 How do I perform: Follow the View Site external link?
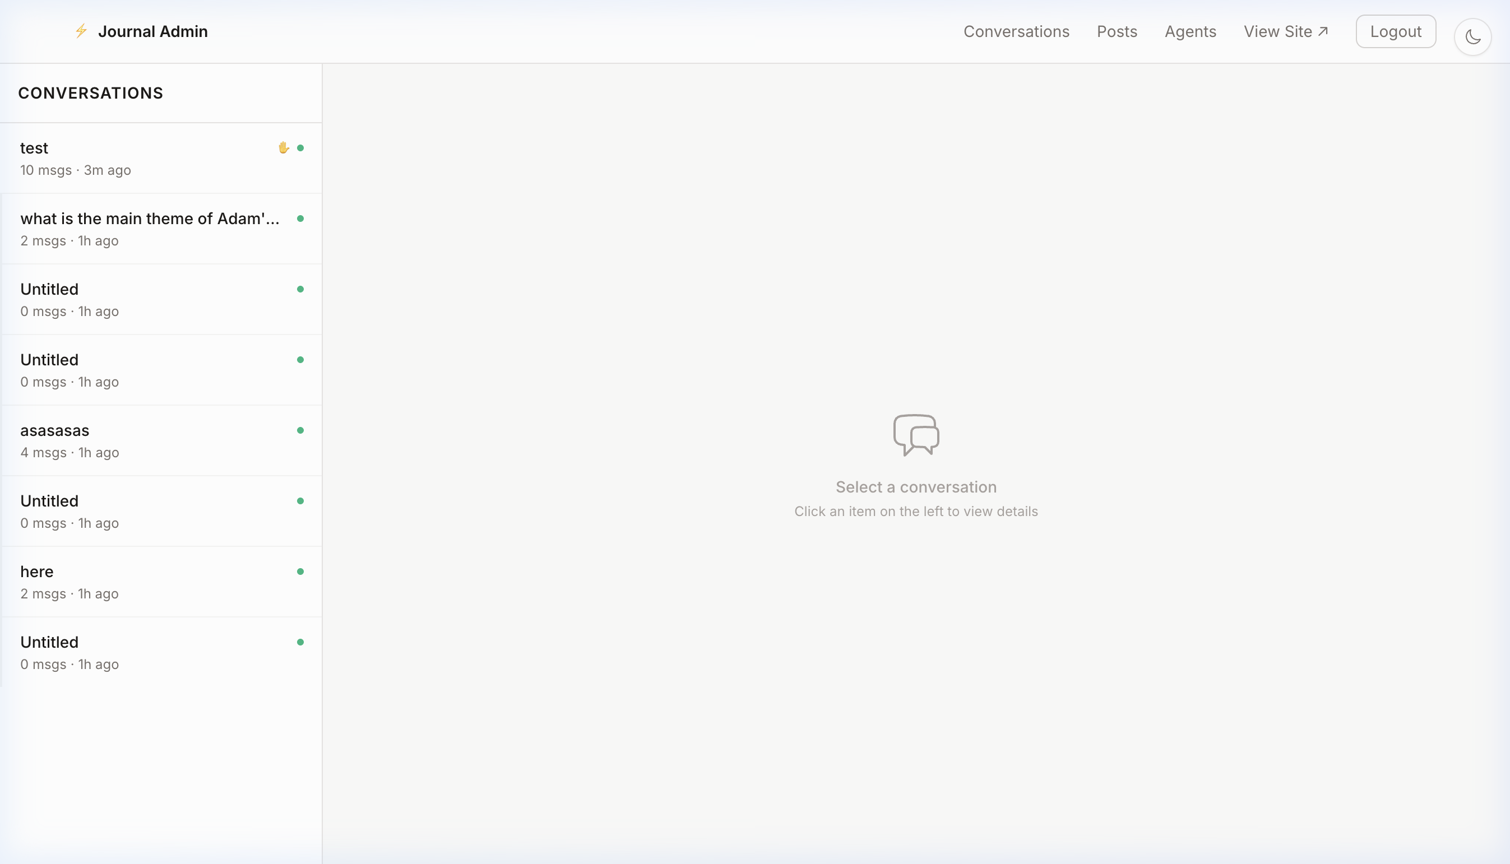coord(1286,31)
